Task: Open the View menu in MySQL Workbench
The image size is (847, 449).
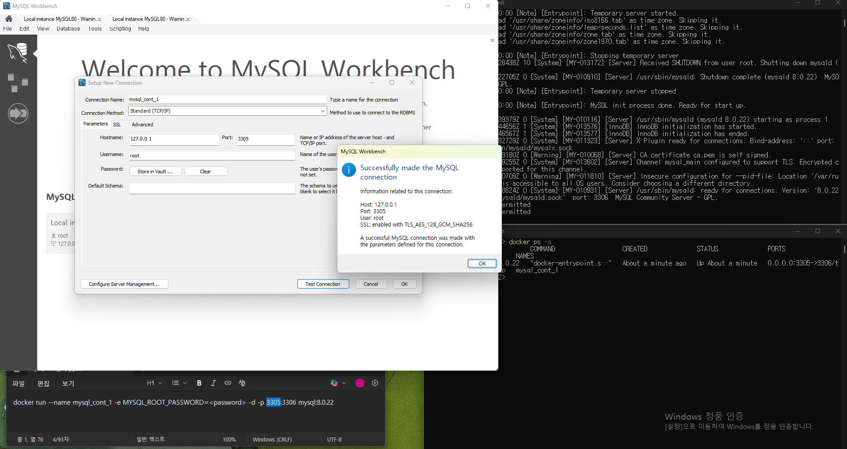Action: point(43,29)
